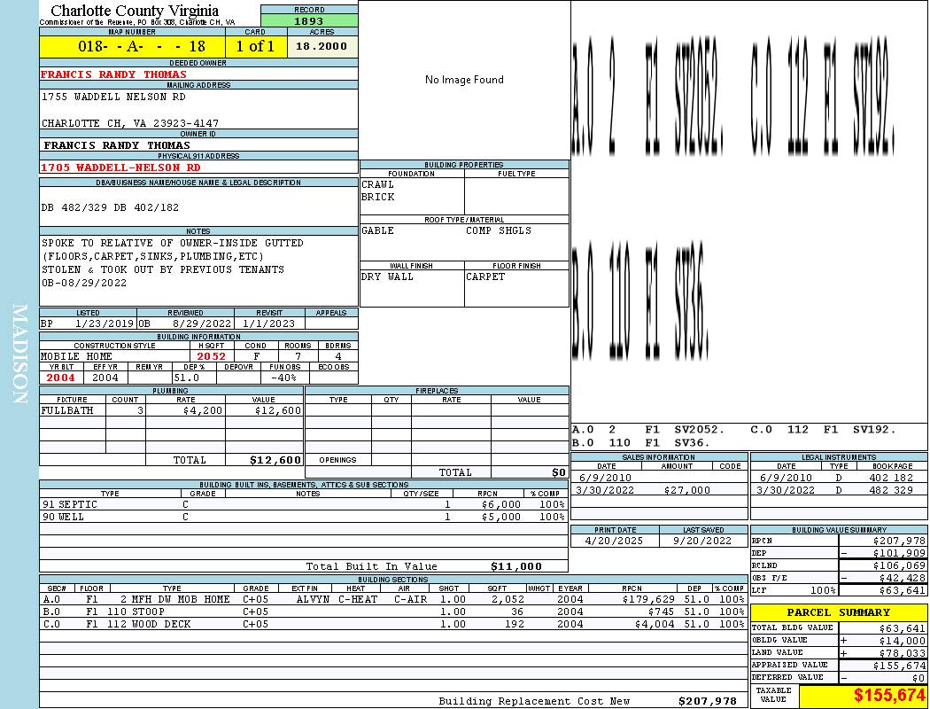Click the wood deck RPCN $4,004

click(655, 624)
